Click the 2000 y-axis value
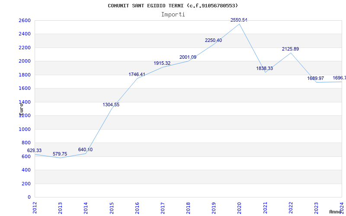 (25, 61)
